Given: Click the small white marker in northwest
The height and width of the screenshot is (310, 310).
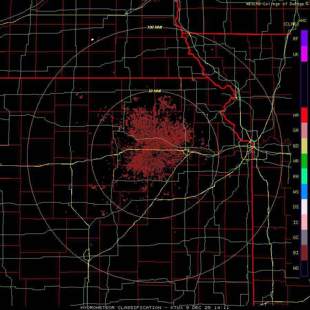Looking at the screenshot, I should (x=92, y=40).
